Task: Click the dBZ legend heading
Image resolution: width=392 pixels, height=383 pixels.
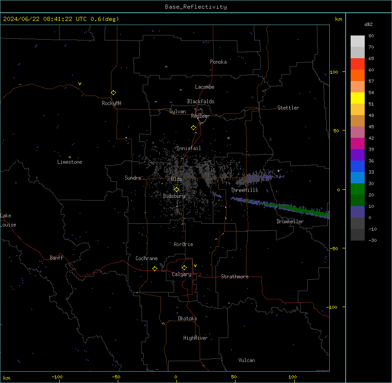Action: click(x=368, y=24)
